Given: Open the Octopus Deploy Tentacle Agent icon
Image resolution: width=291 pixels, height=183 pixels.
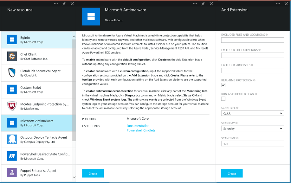Looking at the screenshot, I should click(x=12, y=139).
